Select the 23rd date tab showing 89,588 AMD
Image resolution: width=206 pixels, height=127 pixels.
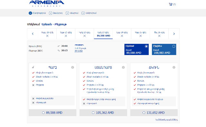pos(103,34)
